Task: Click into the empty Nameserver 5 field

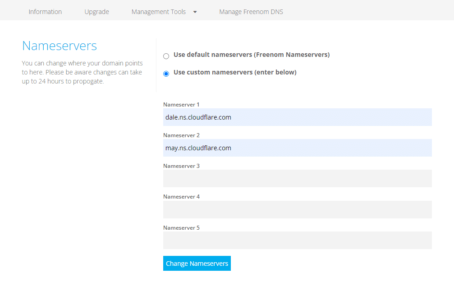Action: (x=298, y=241)
